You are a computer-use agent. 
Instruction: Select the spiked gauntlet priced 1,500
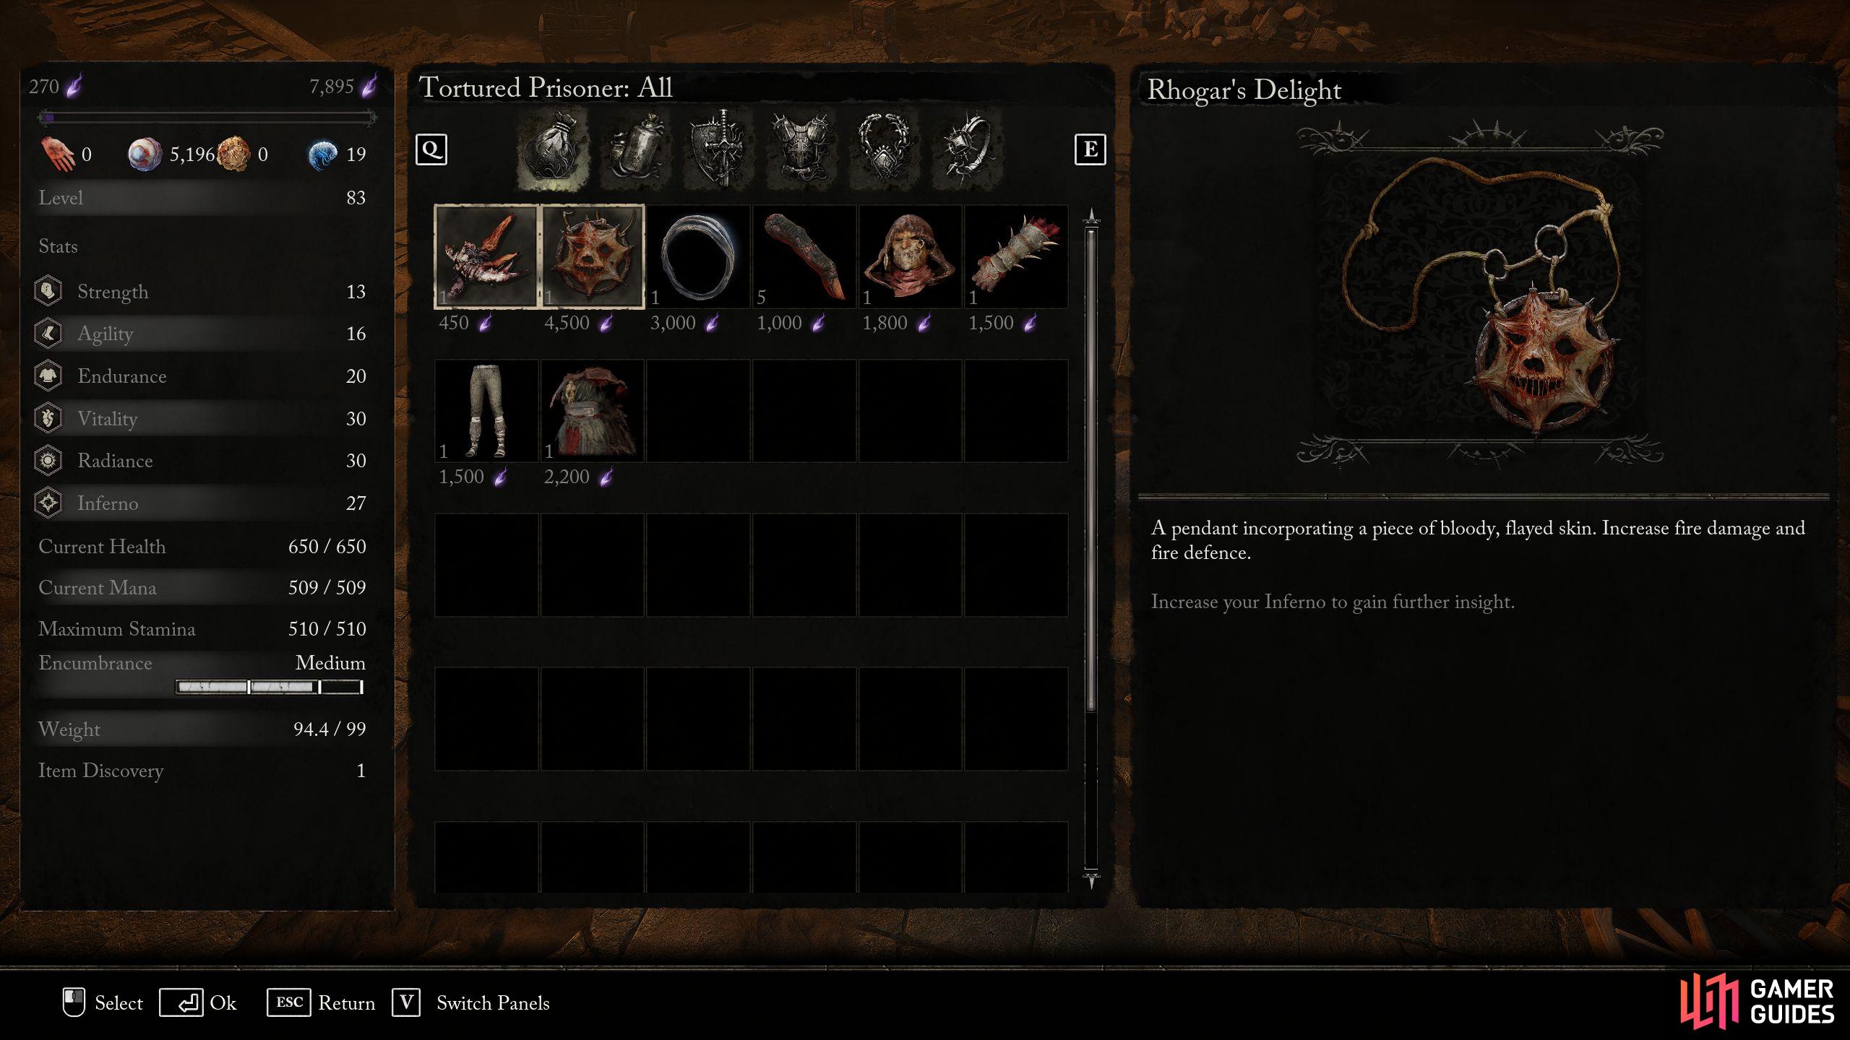[1016, 256]
